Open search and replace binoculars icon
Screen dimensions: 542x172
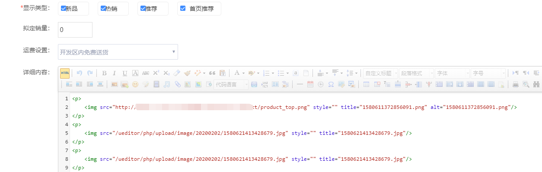[536, 85]
